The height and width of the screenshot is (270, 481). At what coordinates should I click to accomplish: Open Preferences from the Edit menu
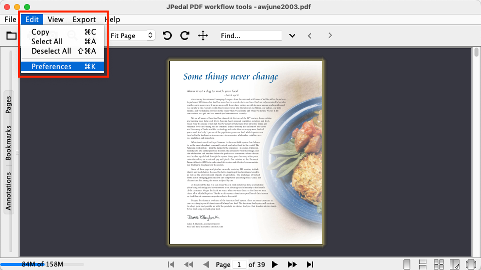click(x=63, y=67)
